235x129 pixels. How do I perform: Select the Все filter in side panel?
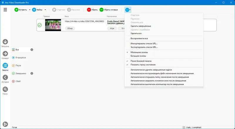tap(23, 50)
